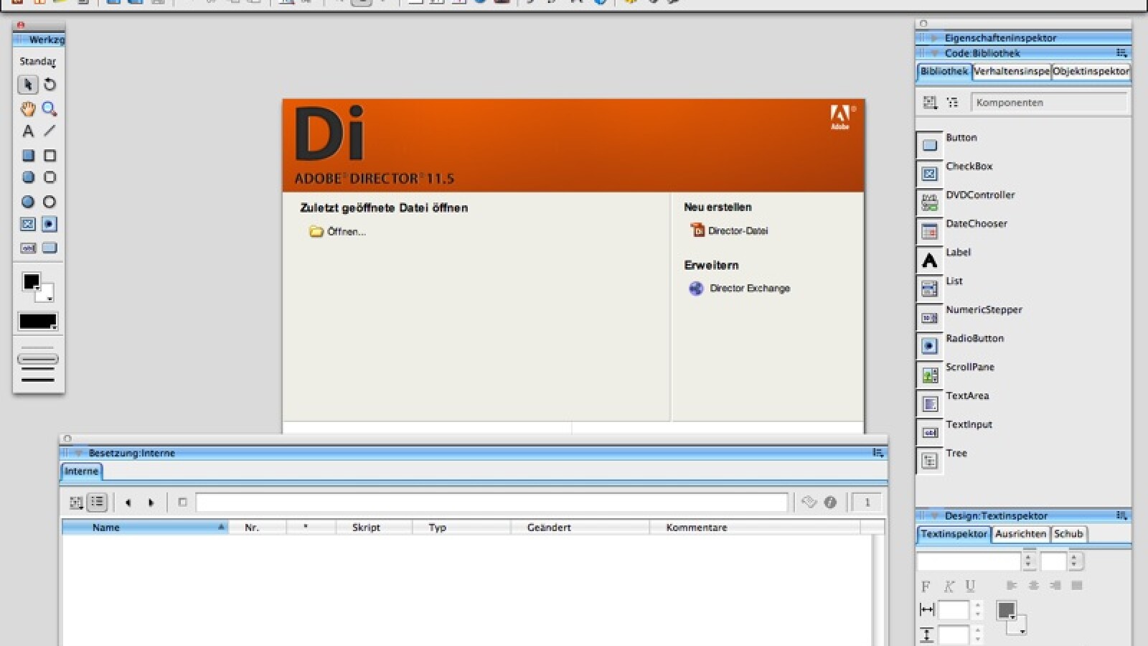Click the cast member info icon

830,502
